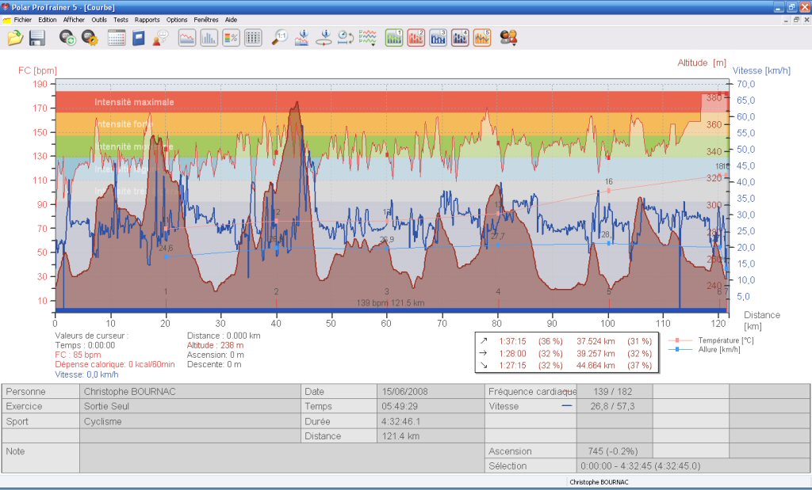Open the Tests menu
This screenshot has height=490, width=812.
click(x=121, y=20)
